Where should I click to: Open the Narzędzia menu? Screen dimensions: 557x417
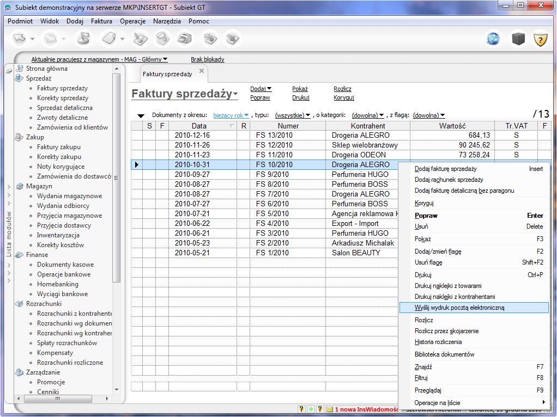coord(167,21)
